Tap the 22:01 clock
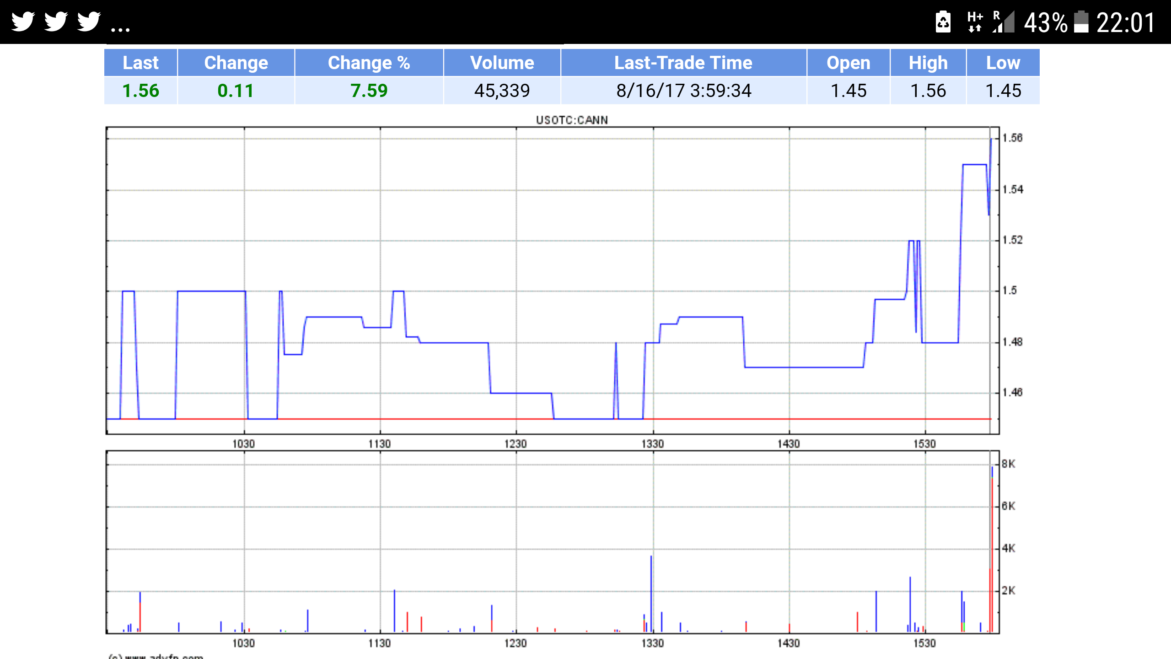1171x659 pixels. click(x=1126, y=22)
